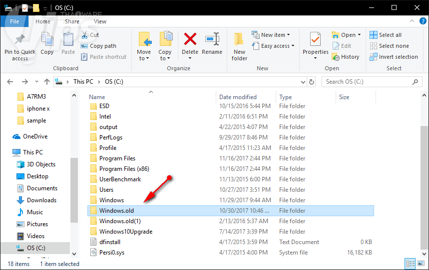The height and width of the screenshot is (270, 429).
Task: Select This PC in navigation pane
Action: pyautogui.click(x=27, y=152)
